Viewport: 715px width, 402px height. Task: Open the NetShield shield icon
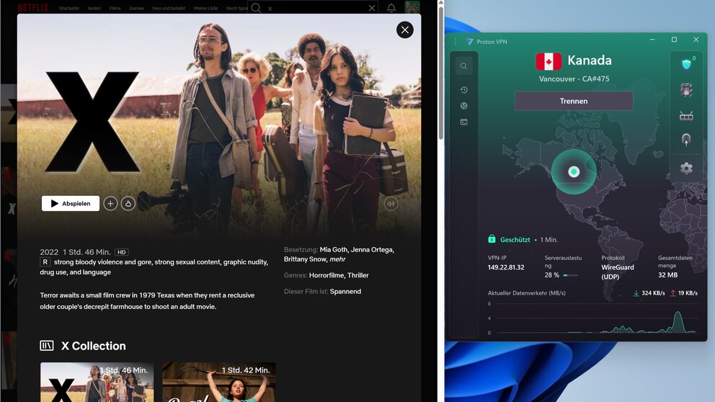(686, 64)
